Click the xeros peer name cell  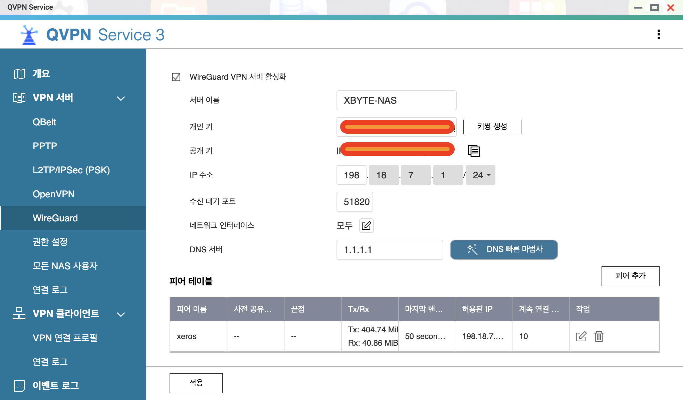tap(198, 336)
